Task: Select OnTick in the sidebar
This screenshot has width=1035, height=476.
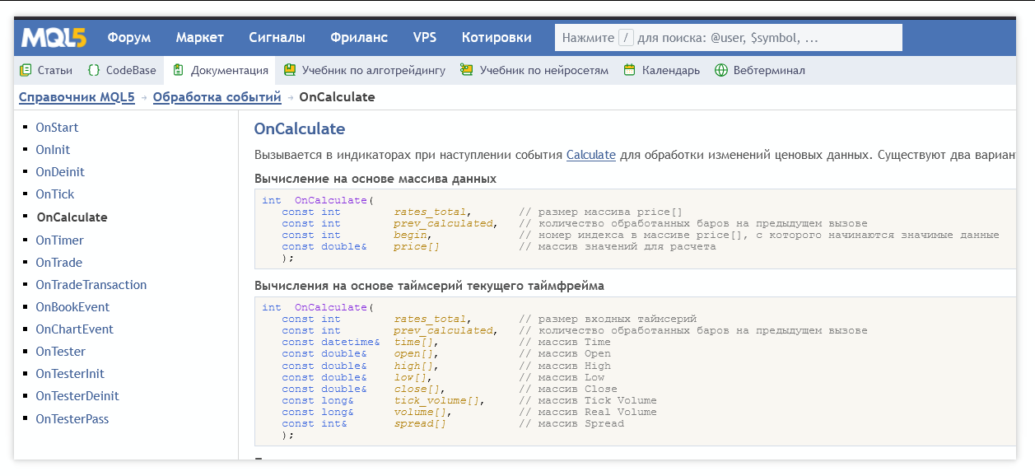Action: (55, 194)
